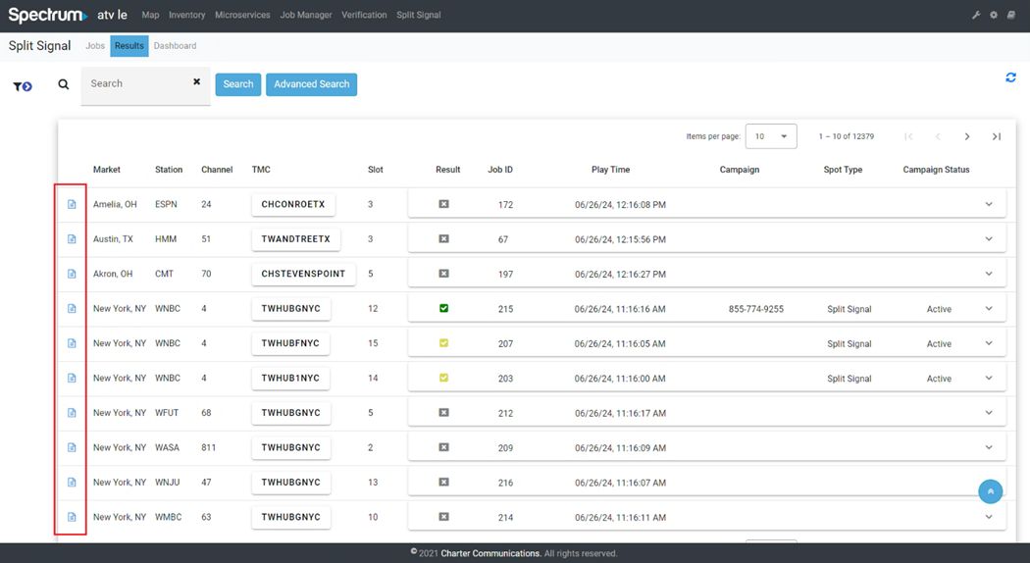Image resolution: width=1030 pixels, height=563 pixels.
Task: Click the yellow result status for job 207
Action: click(x=444, y=343)
